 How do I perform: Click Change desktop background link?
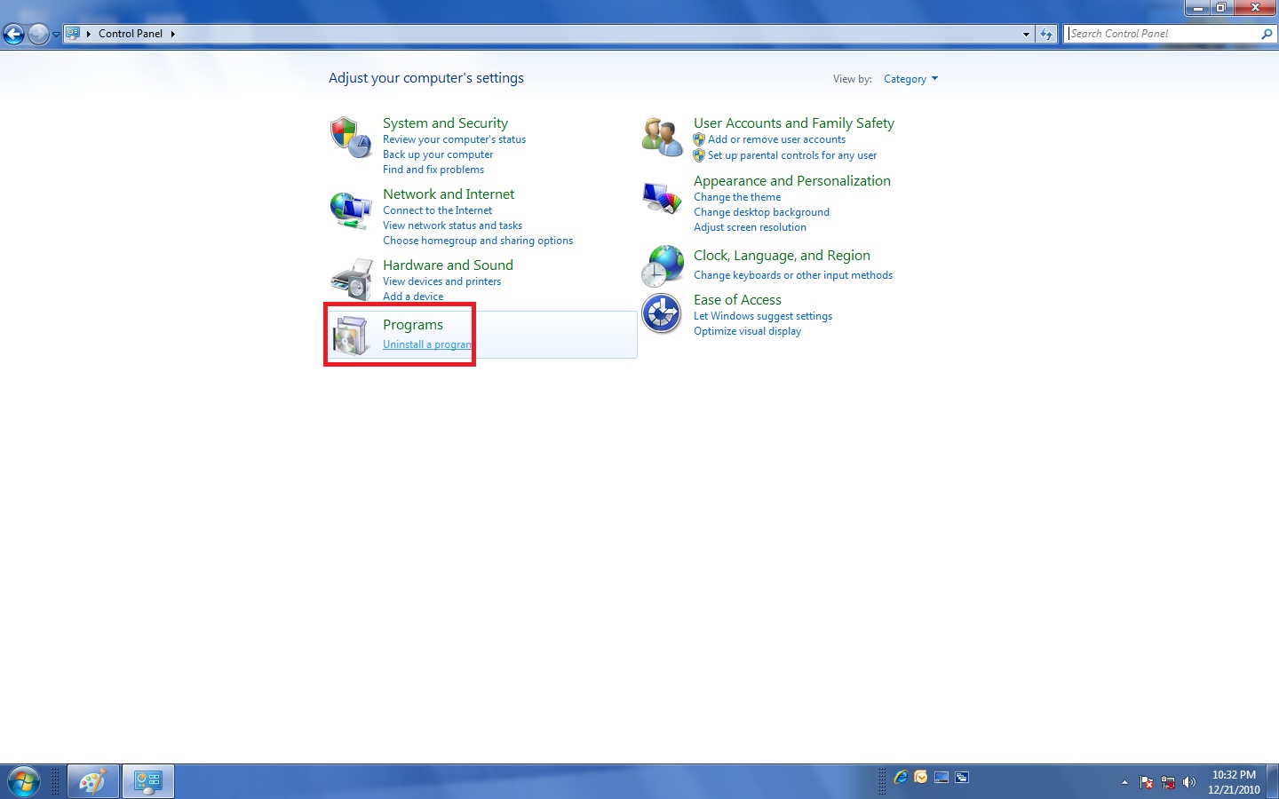(x=761, y=212)
